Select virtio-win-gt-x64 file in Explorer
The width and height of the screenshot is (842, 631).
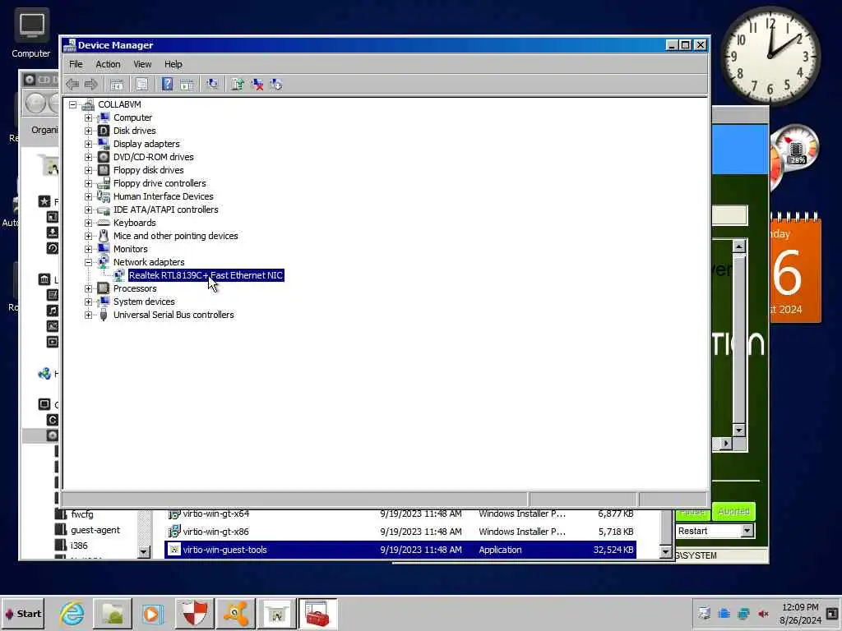pyautogui.click(x=400, y=514)
